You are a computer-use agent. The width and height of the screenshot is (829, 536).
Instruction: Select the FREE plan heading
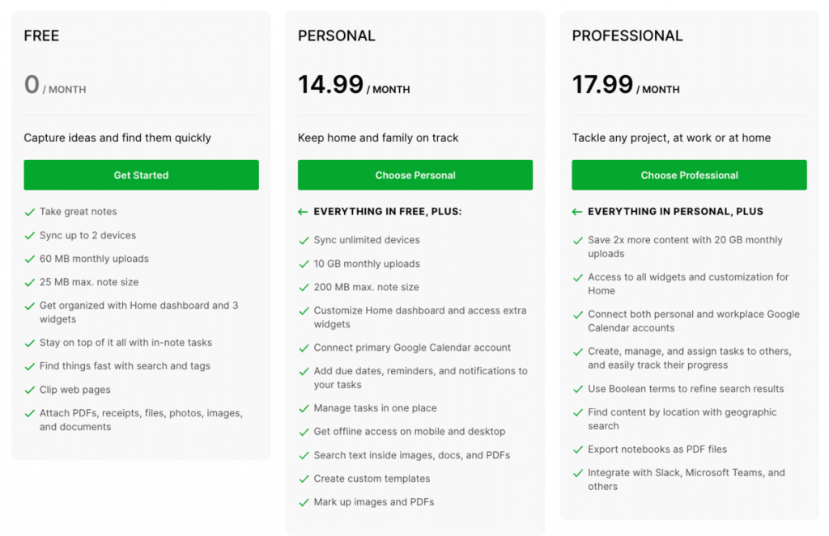pos(40,36)
